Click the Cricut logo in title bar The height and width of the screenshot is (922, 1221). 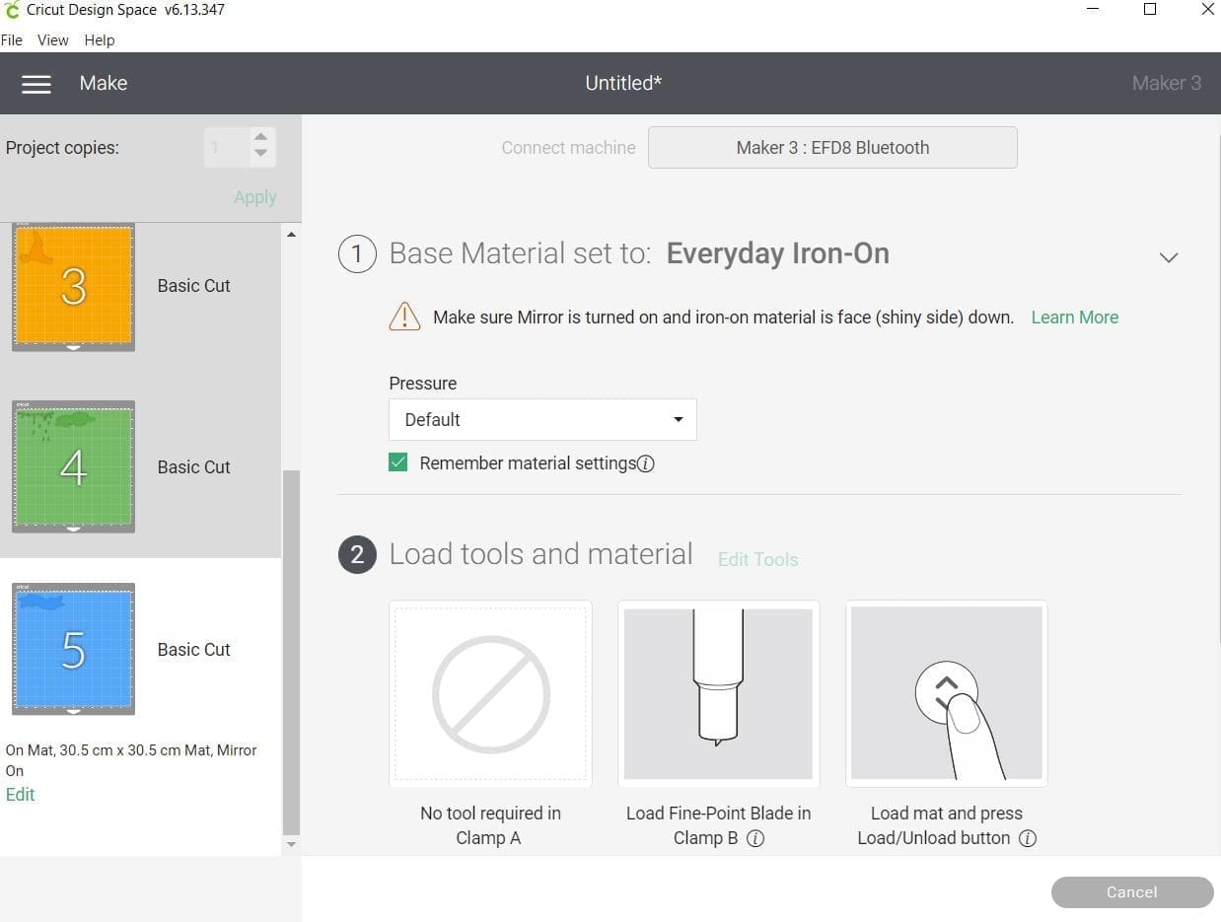pyautogui.click(x=12, y=10)
